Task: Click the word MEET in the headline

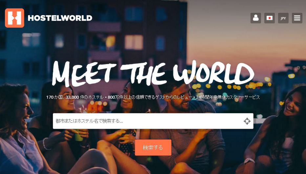Action: (x=84, y=73)
